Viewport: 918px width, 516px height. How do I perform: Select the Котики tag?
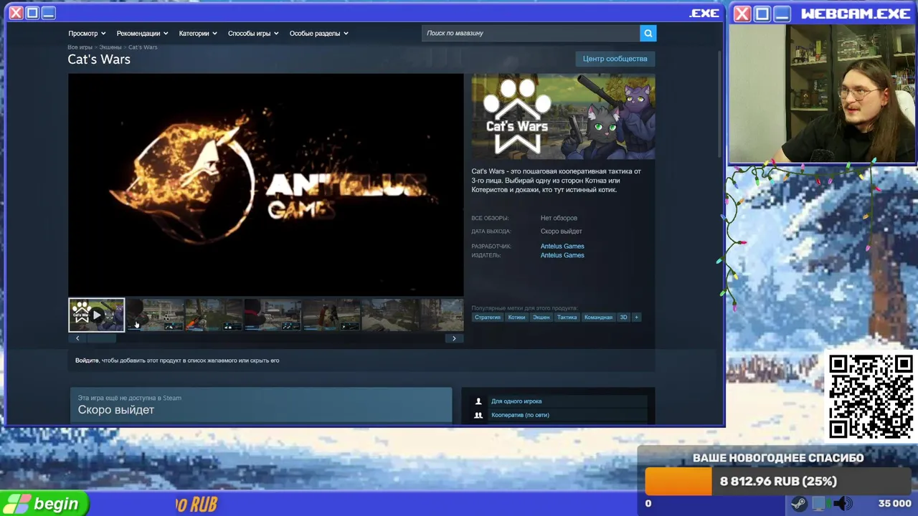[x=516, y=317]
